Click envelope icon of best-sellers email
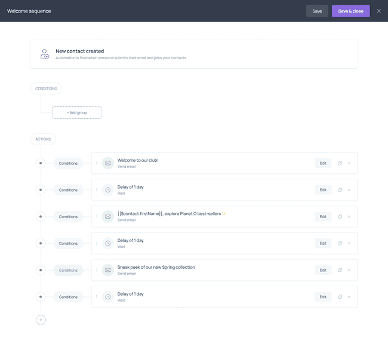Screen dimensions: 388x346 (108, 217)
